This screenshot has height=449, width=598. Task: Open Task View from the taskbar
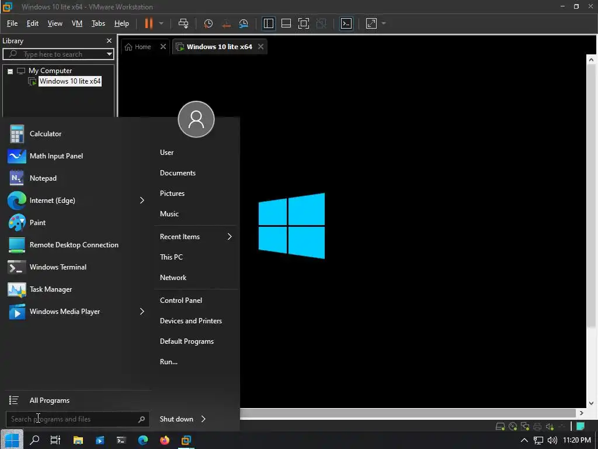point(55,440)
